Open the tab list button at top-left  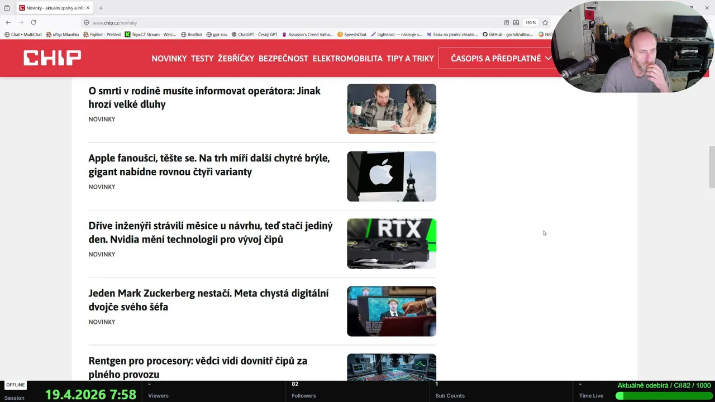pyautogui.click(x=7, y=8)
